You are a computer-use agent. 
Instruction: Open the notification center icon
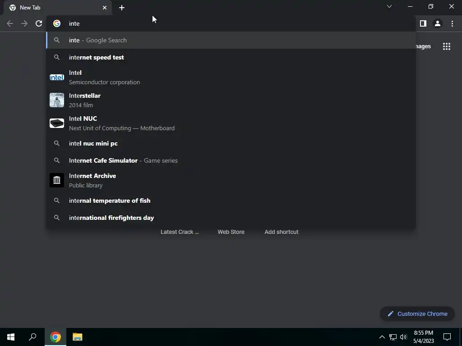tap(447, 337)
